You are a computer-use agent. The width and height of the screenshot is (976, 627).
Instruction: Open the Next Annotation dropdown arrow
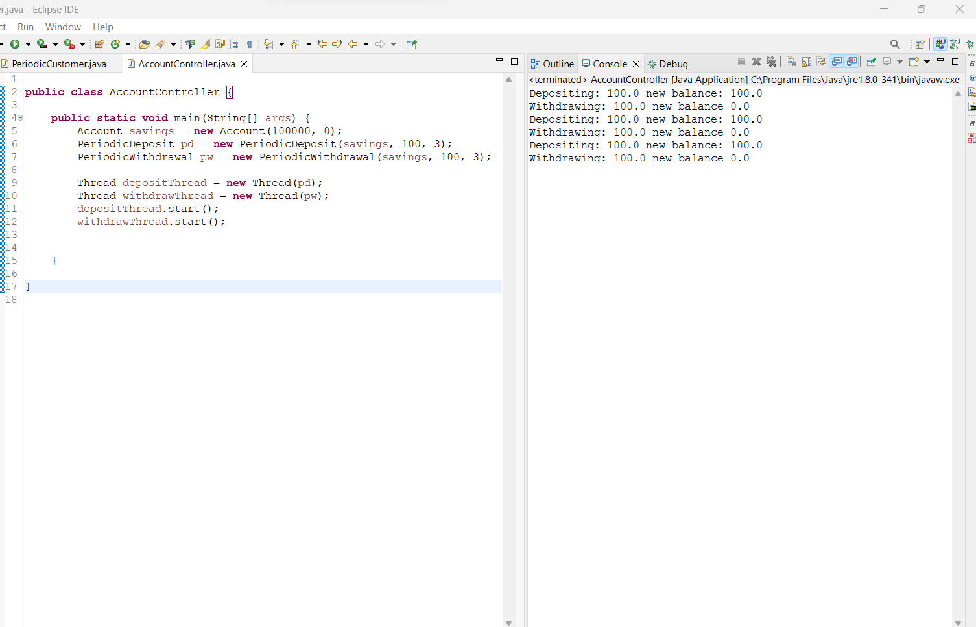click(281, 44)
